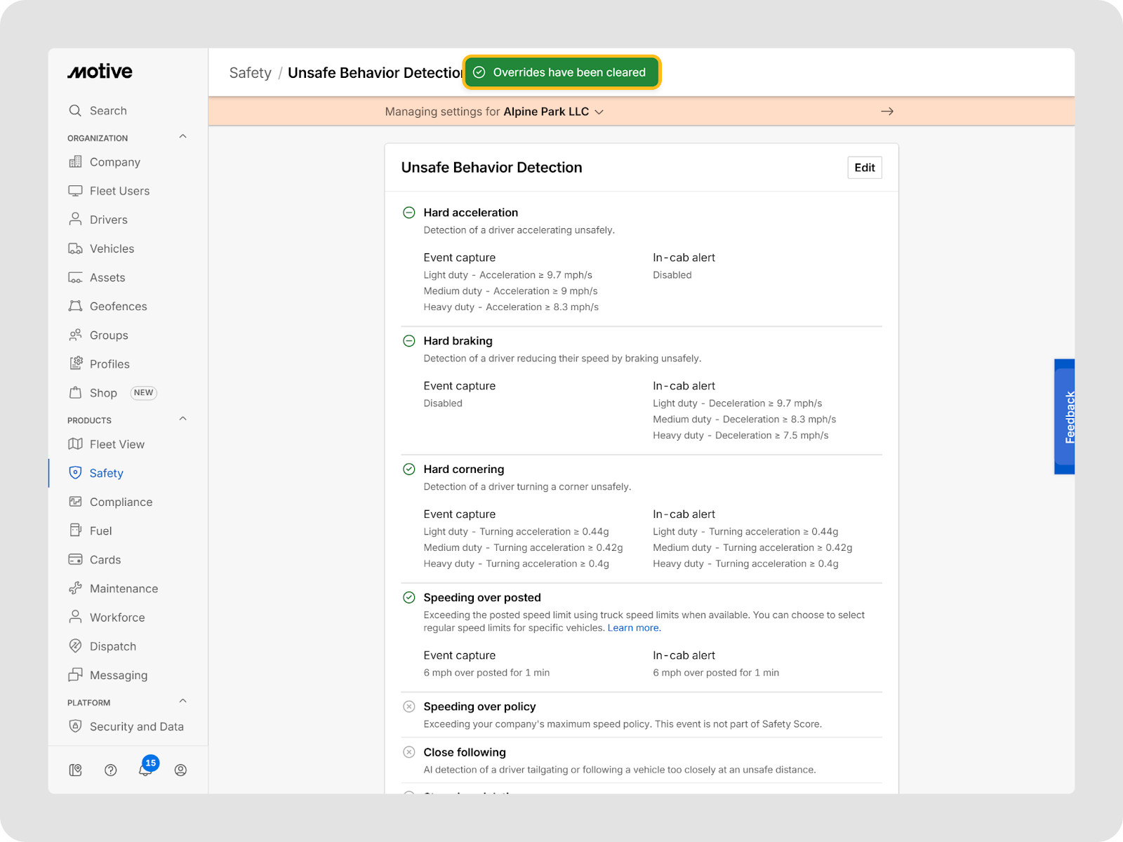Collapse the Organization section
Image resolution: width=1123 pixels, height=842 pixels.
click(182, 137)
